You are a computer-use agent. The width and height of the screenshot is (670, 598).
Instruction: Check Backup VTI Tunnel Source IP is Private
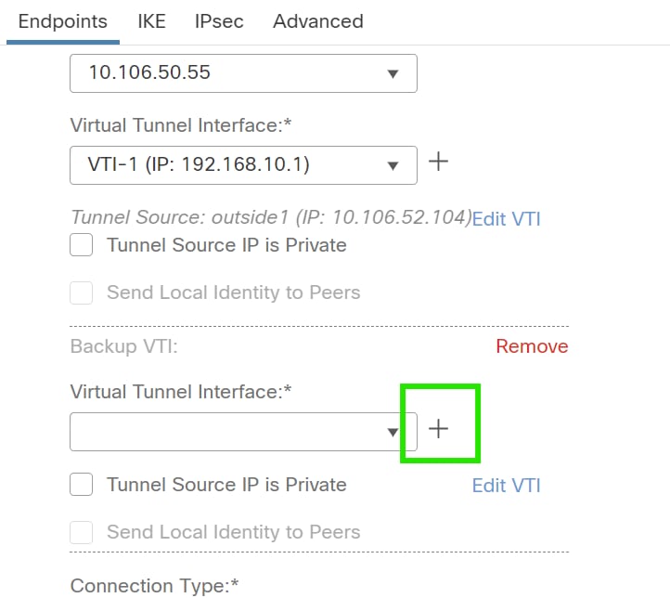pos(82,485)
